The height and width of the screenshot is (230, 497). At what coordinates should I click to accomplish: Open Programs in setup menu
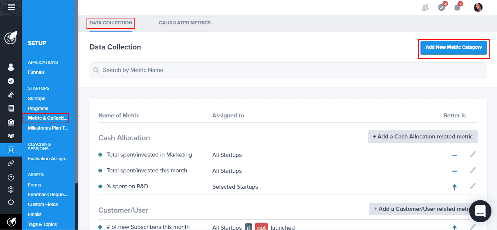38,109
